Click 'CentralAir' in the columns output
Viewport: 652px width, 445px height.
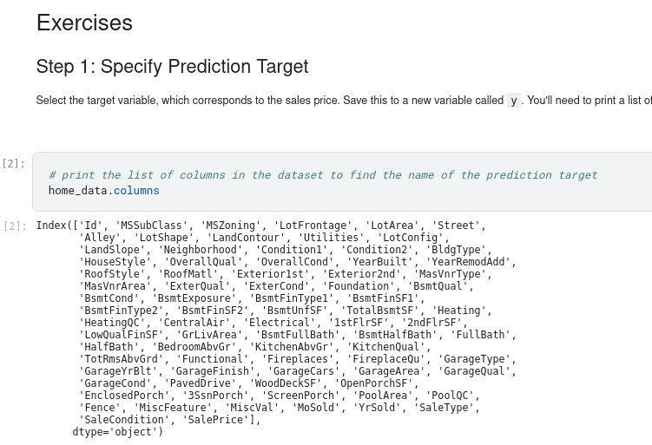pos(194,323)
